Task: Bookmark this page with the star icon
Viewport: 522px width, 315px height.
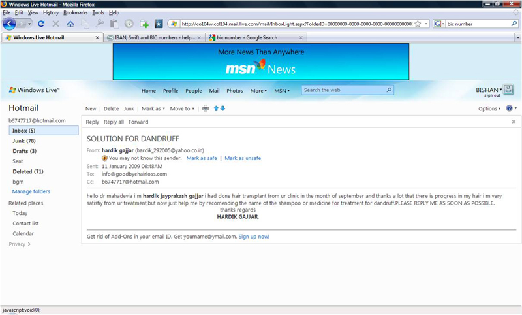Action: 417,24
